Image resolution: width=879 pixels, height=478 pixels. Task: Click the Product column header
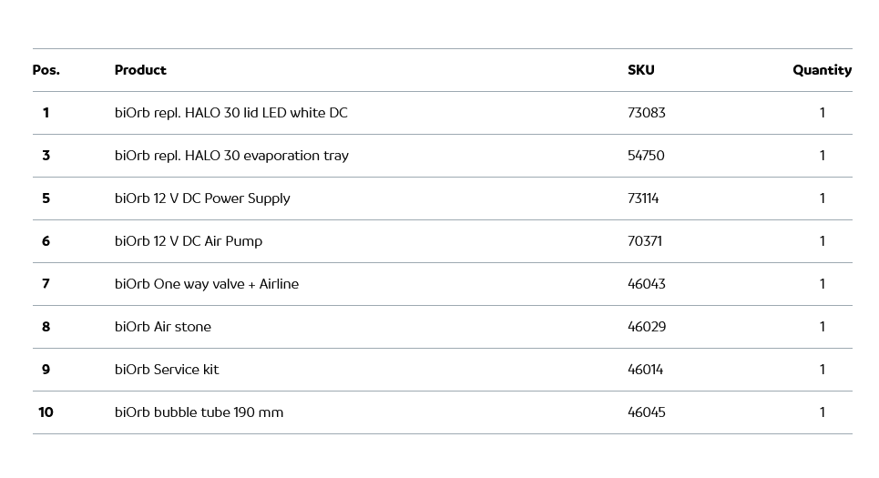coord(140,70)
